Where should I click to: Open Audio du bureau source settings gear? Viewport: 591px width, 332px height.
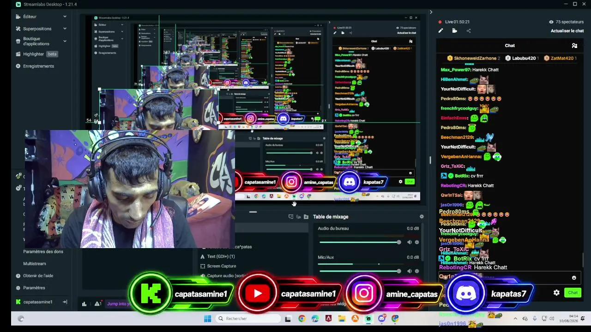click(417, 242)
